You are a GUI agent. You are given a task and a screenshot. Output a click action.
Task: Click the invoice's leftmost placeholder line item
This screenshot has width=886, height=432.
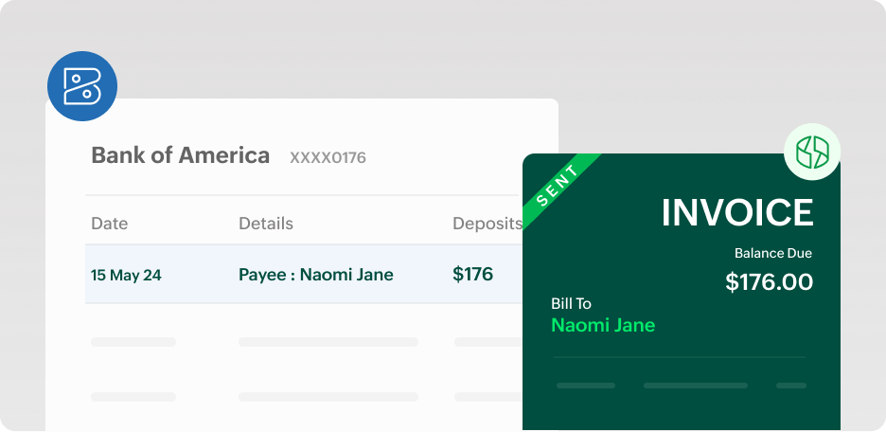click(x=586, y=386)
